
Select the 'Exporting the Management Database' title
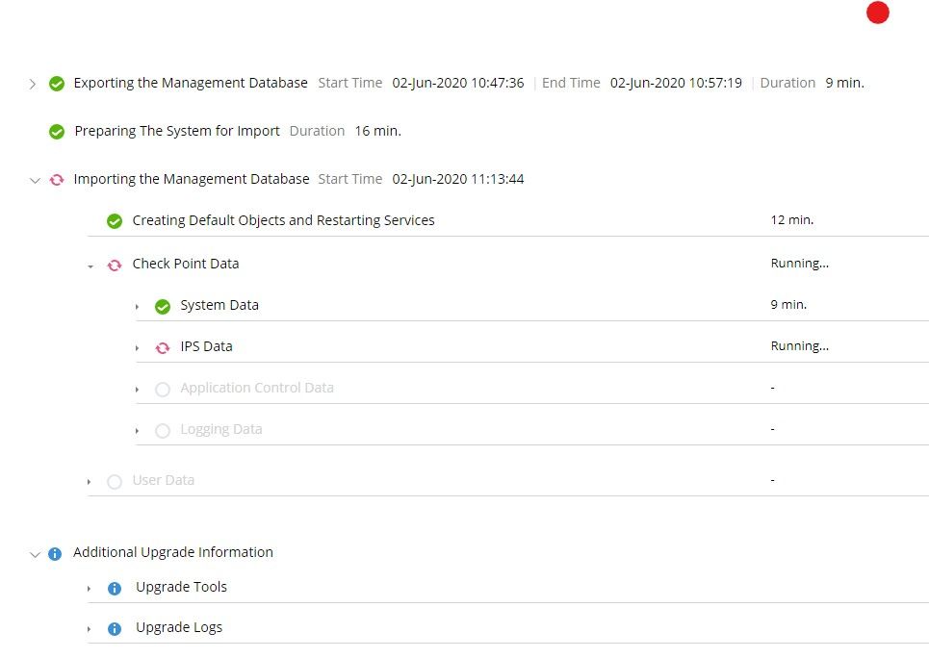point(191,83)
